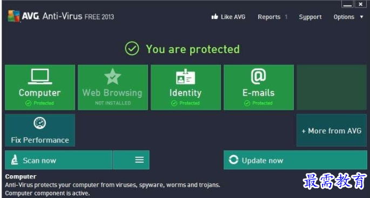Screen dimensions: 370x198
Task: Click the Reports notification count badge
Action: [286, 17]
